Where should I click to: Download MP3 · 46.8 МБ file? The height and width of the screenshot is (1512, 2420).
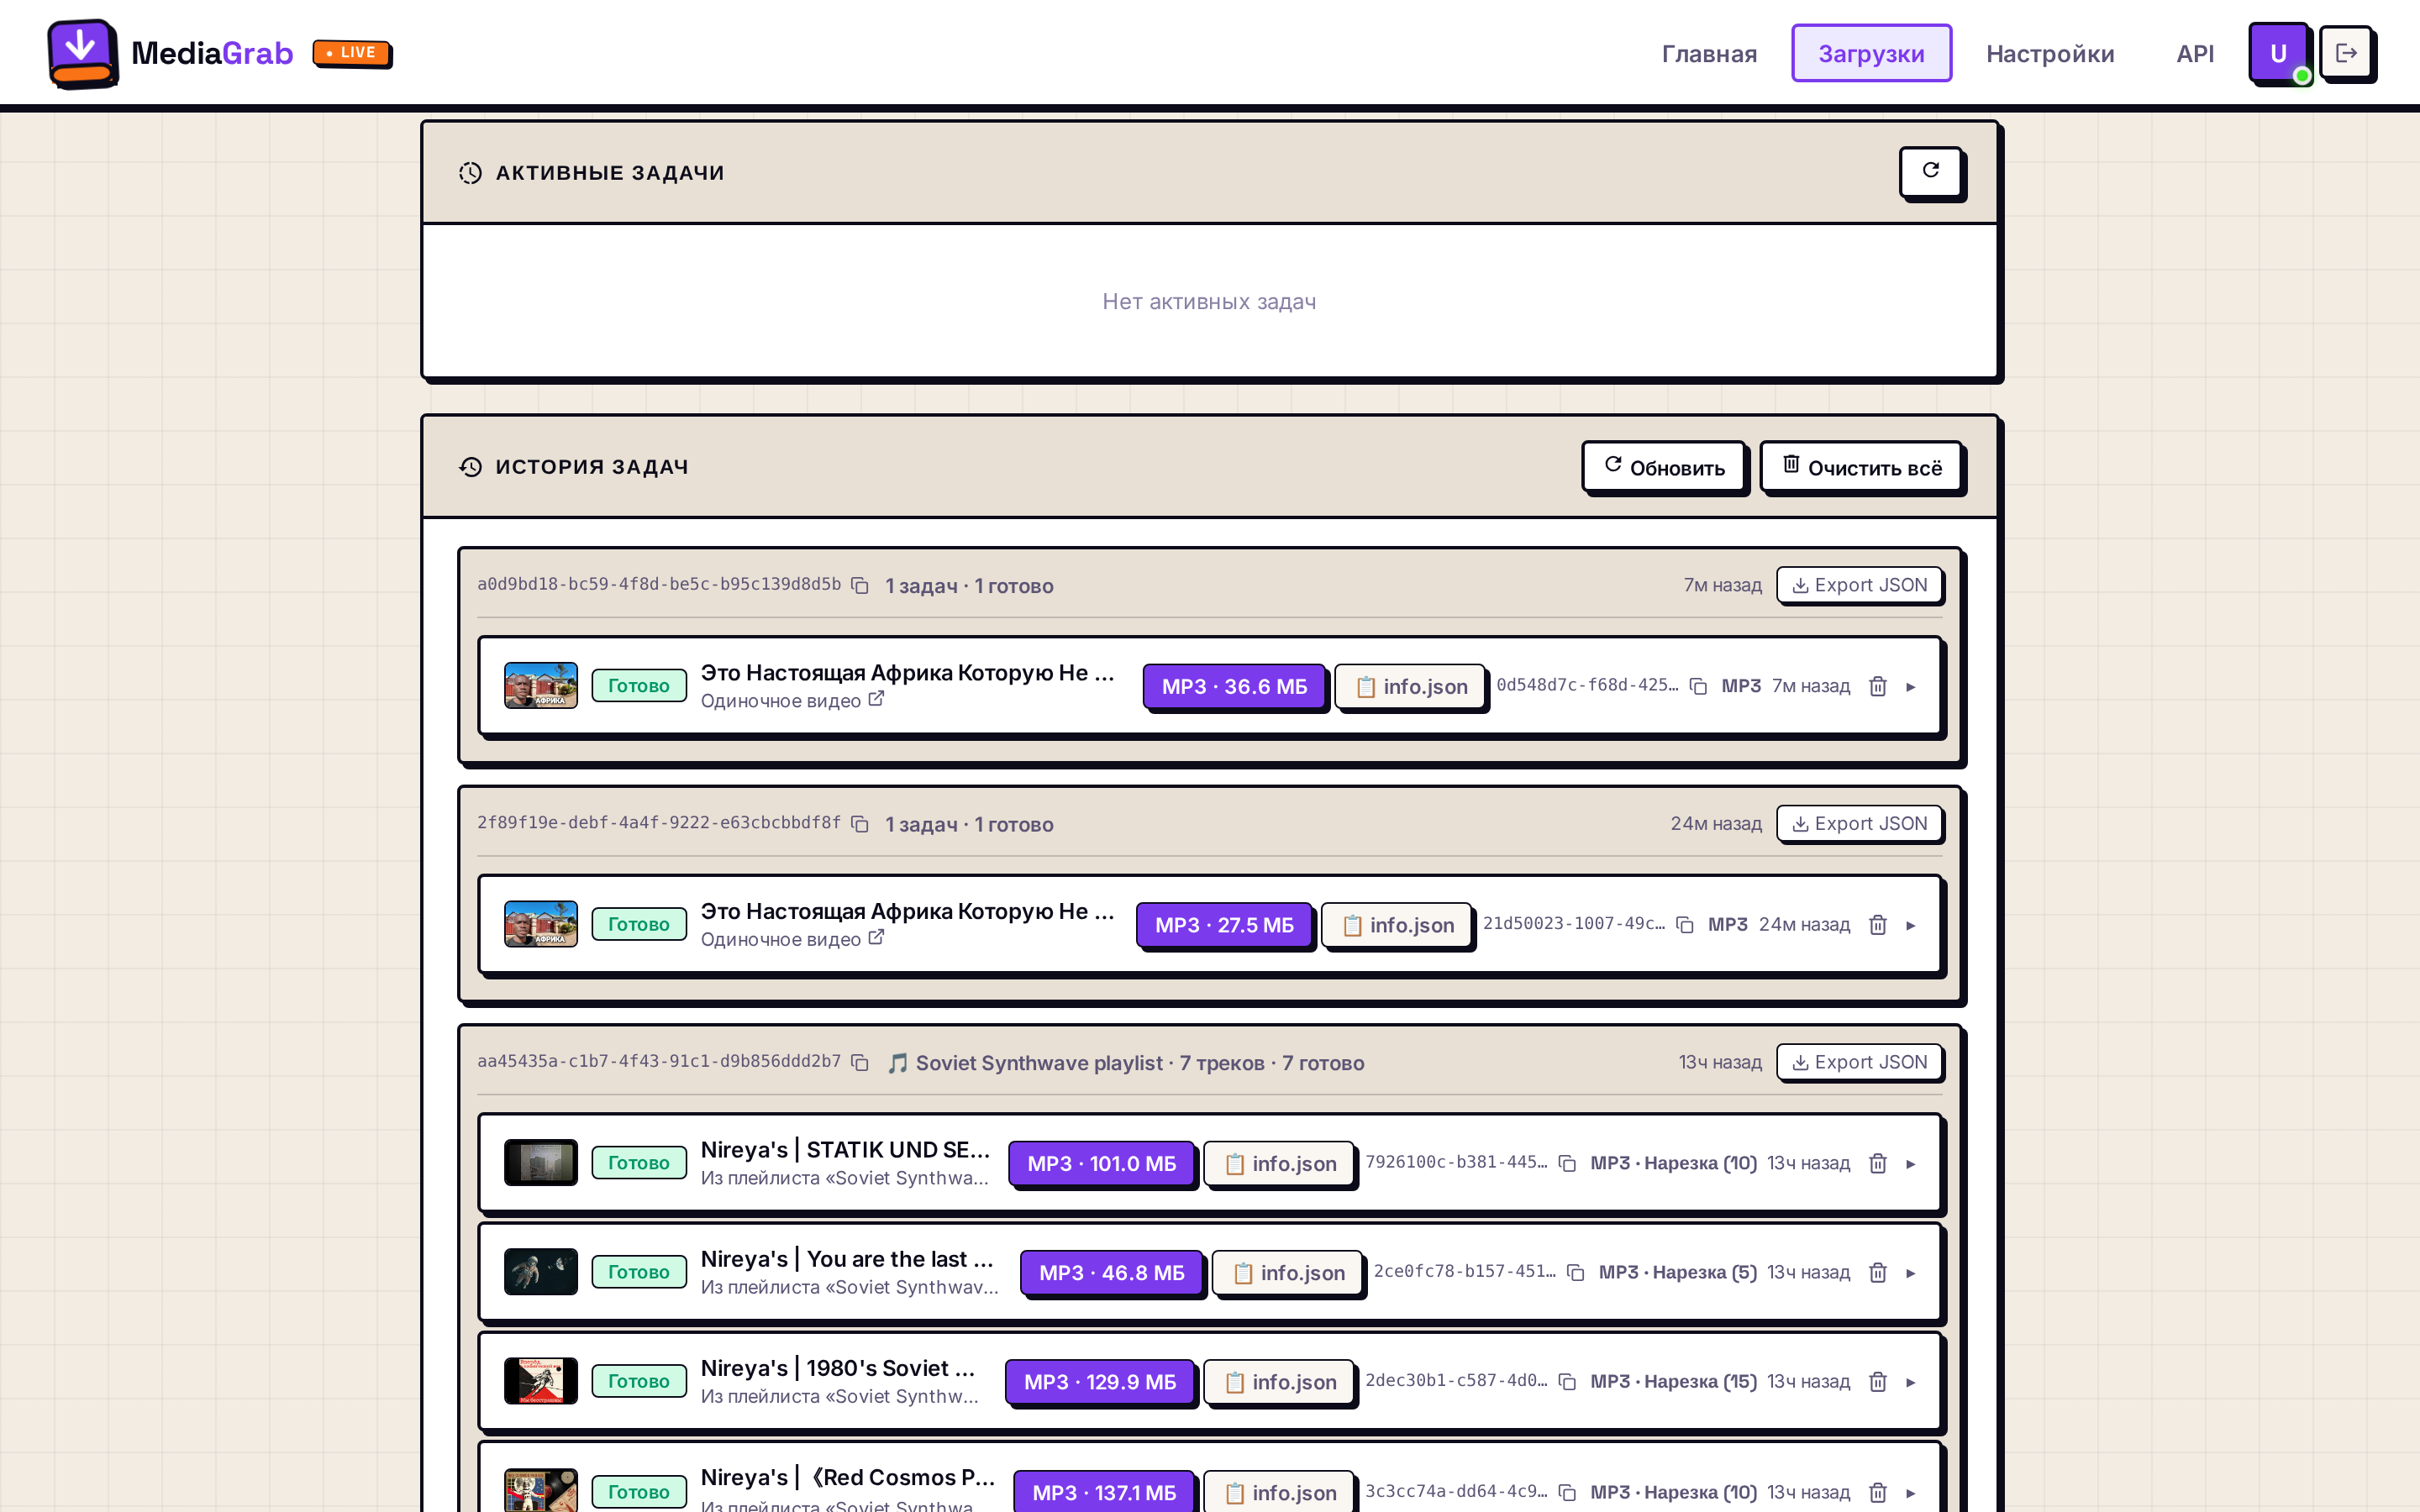click(x=1111, y=1273)
